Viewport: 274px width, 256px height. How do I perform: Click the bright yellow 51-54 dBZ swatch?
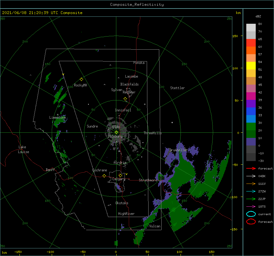(x=251, y=66)
